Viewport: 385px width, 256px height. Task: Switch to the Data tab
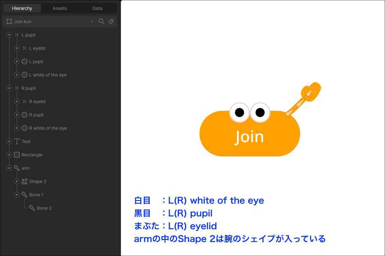tap(97, 8)
